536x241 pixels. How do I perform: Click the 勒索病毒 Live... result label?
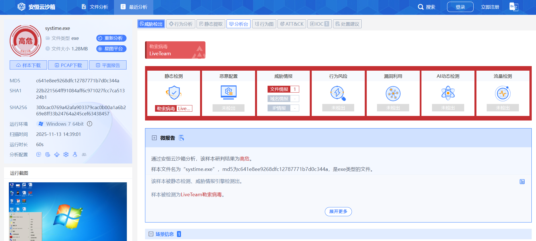(174, 109)
